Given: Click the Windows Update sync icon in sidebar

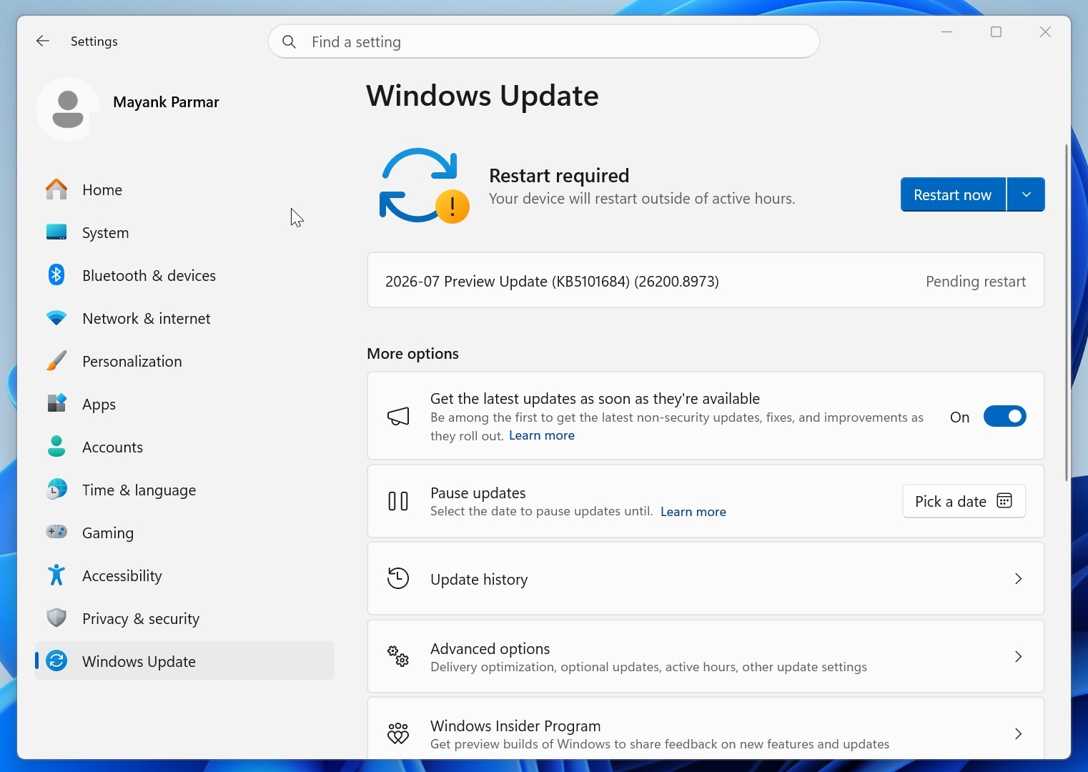Looking at the screenshot, I should (56, 660).
